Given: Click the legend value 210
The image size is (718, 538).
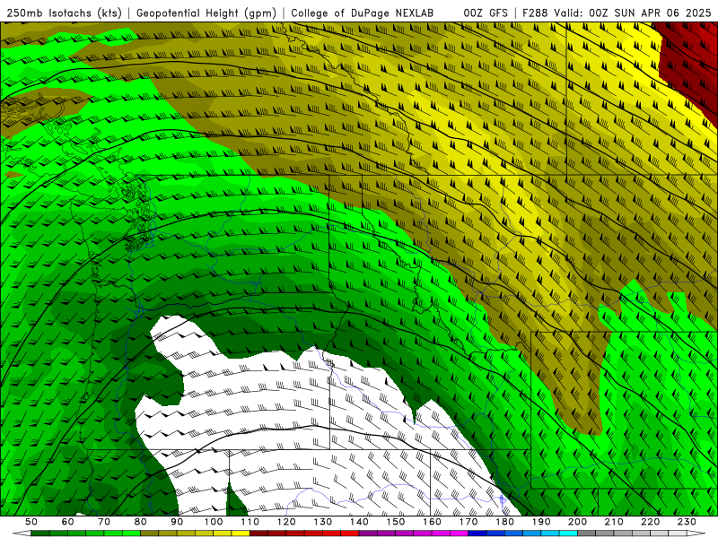Looking at the screenshot, I should tap(614, 522).
